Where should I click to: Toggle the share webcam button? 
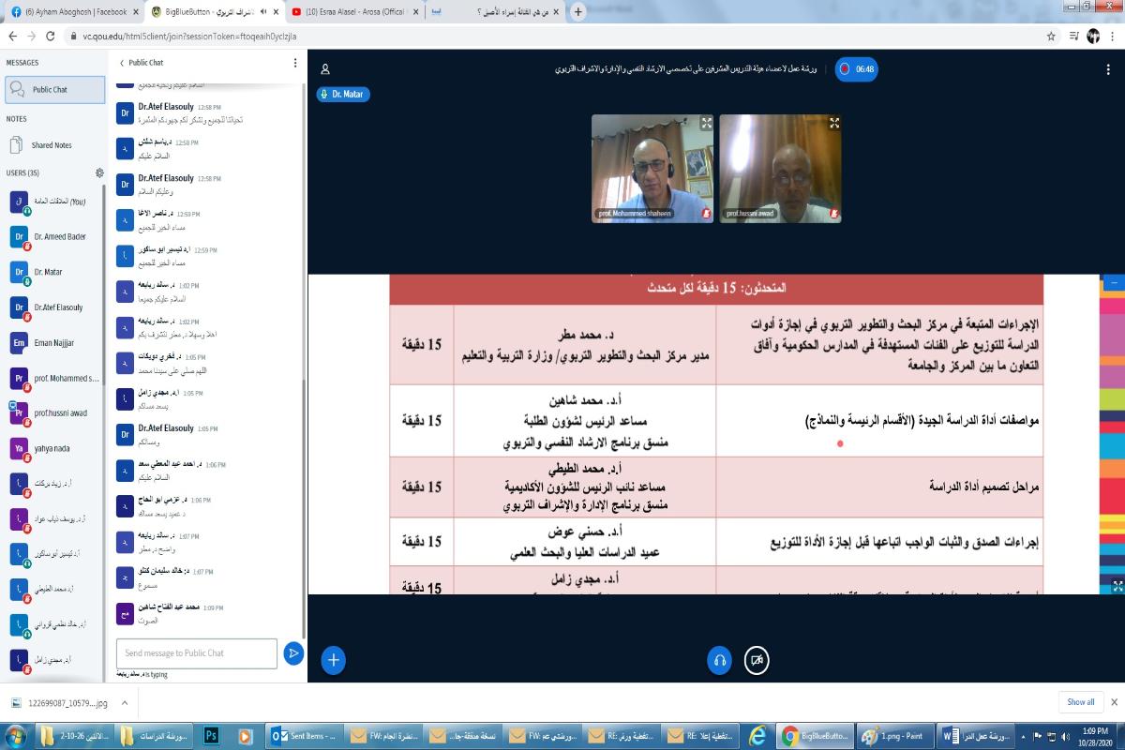[x=757, y=660]
